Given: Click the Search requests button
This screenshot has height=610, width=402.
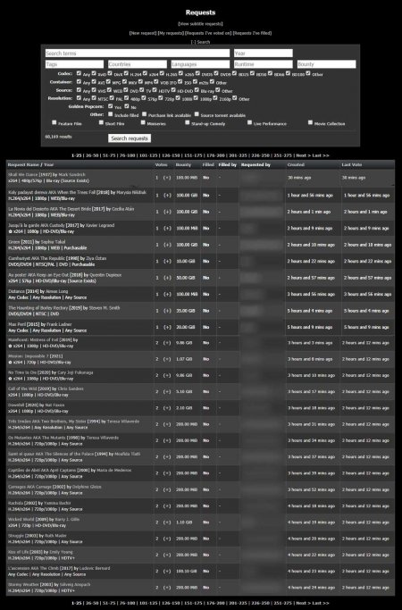Looking at the screenshot, I should pyautogui.click(x=130, y=138).
